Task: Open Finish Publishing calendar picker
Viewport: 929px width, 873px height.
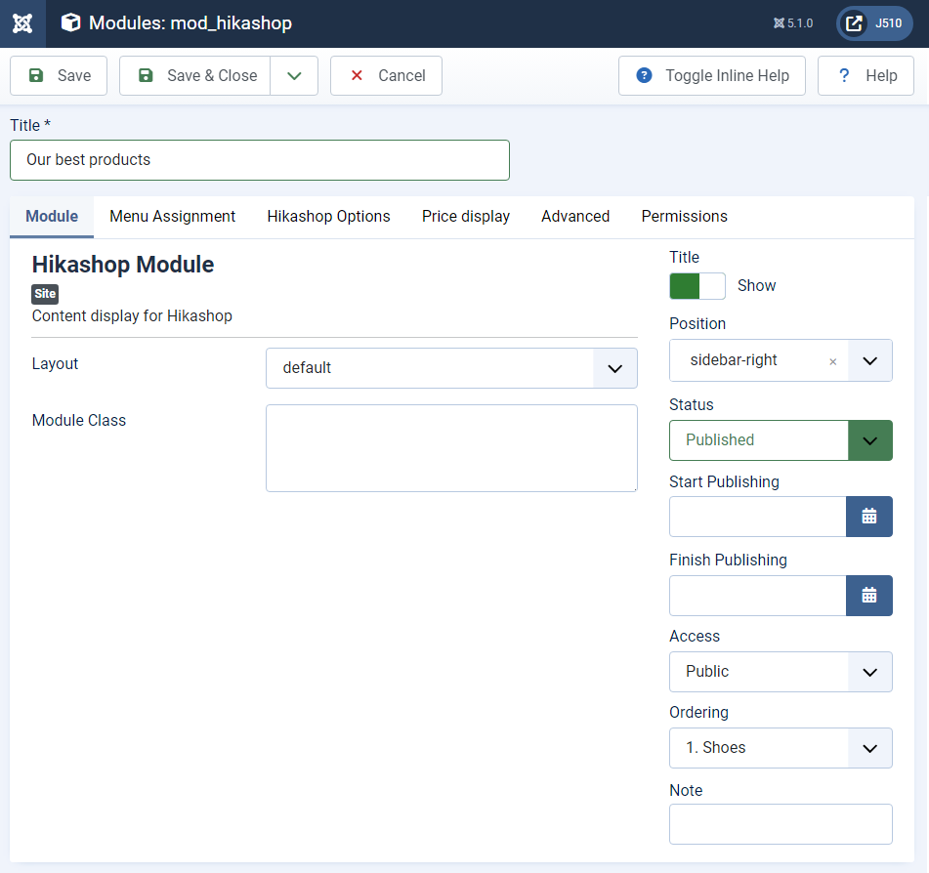Action: click(x=868, y=596)
